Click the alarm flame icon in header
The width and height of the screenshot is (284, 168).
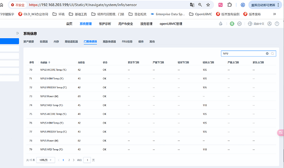[221, 24]
